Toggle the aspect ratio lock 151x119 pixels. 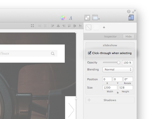pos(118,93)
